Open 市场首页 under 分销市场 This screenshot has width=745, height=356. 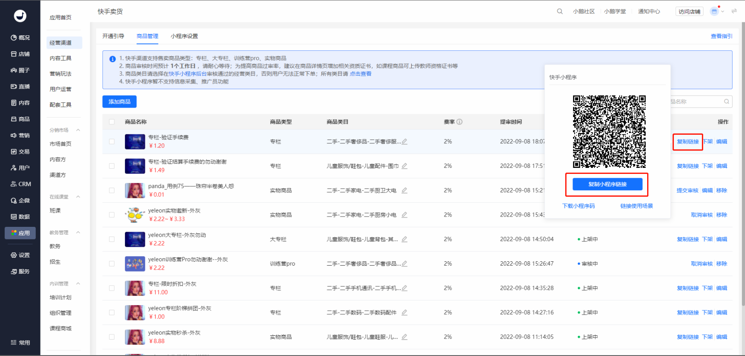coord(60,144)
